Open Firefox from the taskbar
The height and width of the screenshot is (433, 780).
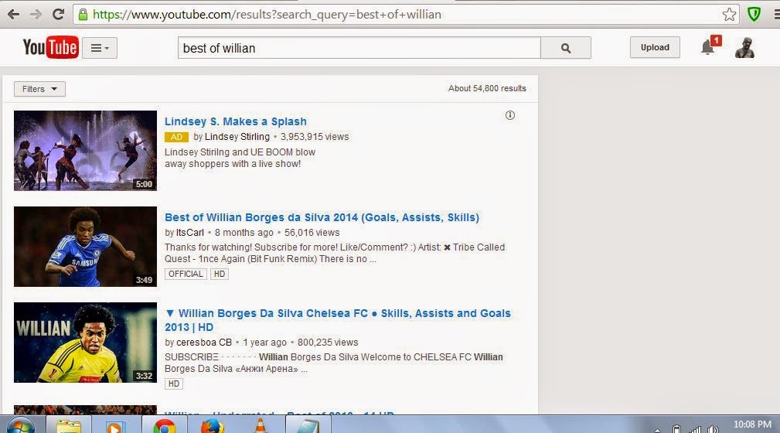213,427
